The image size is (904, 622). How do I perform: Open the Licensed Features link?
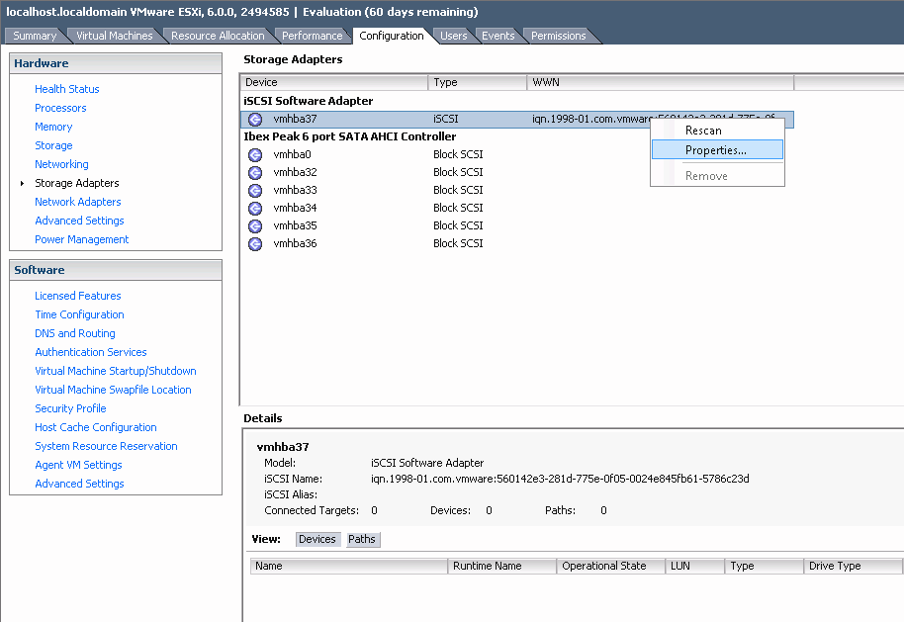point(77,296)
